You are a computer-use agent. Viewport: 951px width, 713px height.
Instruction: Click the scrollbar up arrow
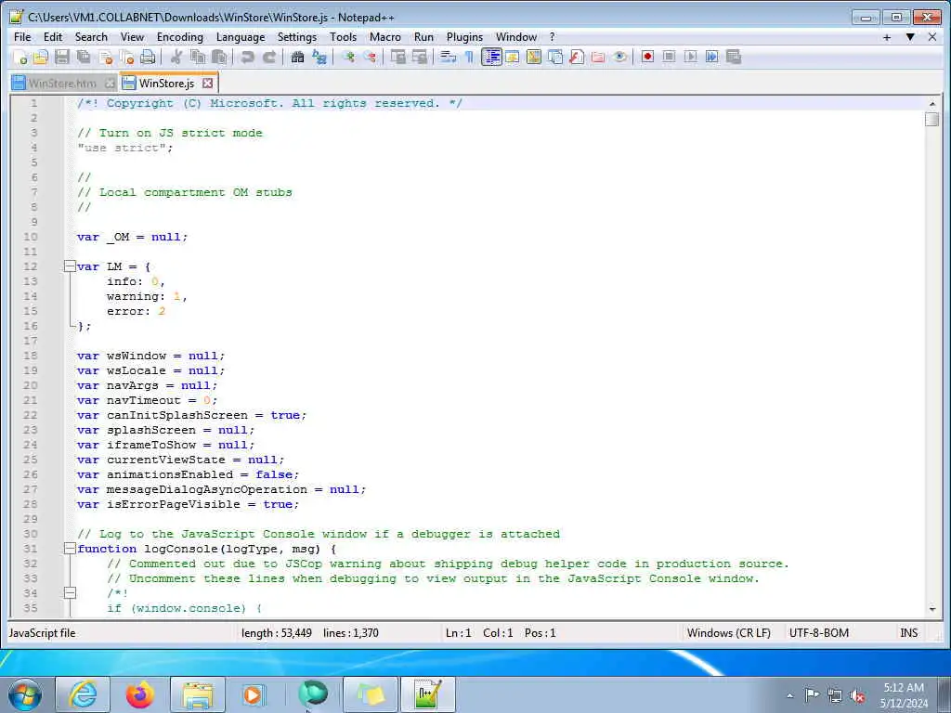click(932, 104)
